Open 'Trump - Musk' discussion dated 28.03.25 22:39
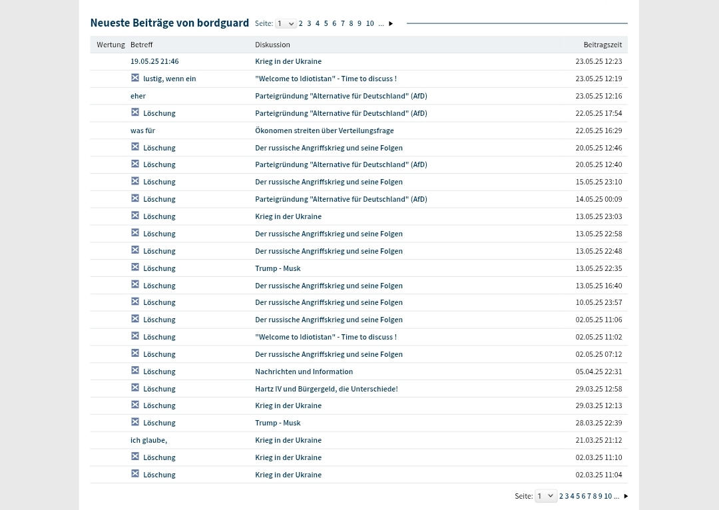Viewport: 719px width, 510px height. (278, 423)
